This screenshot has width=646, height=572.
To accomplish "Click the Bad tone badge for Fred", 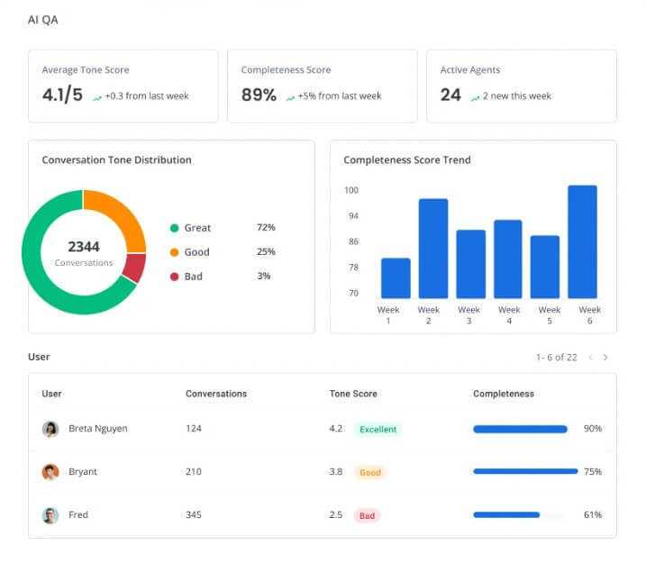I will coord(367,515).
